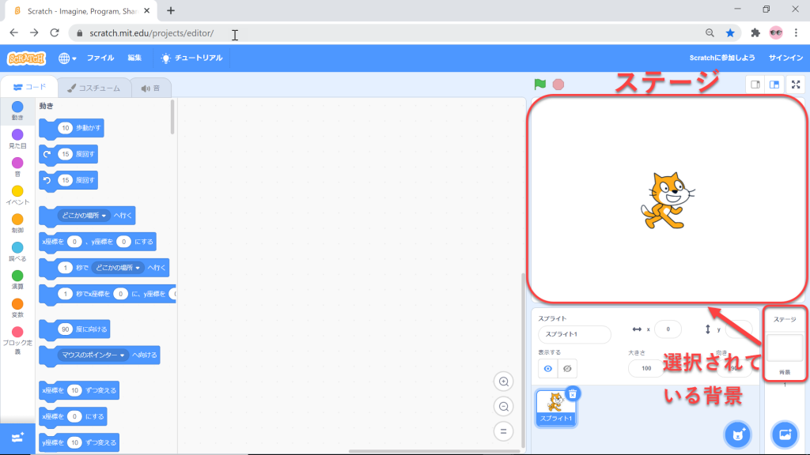Select the スプライト1 thumbnail
Viewport: 810px width, 455px height.
[556, 408]
